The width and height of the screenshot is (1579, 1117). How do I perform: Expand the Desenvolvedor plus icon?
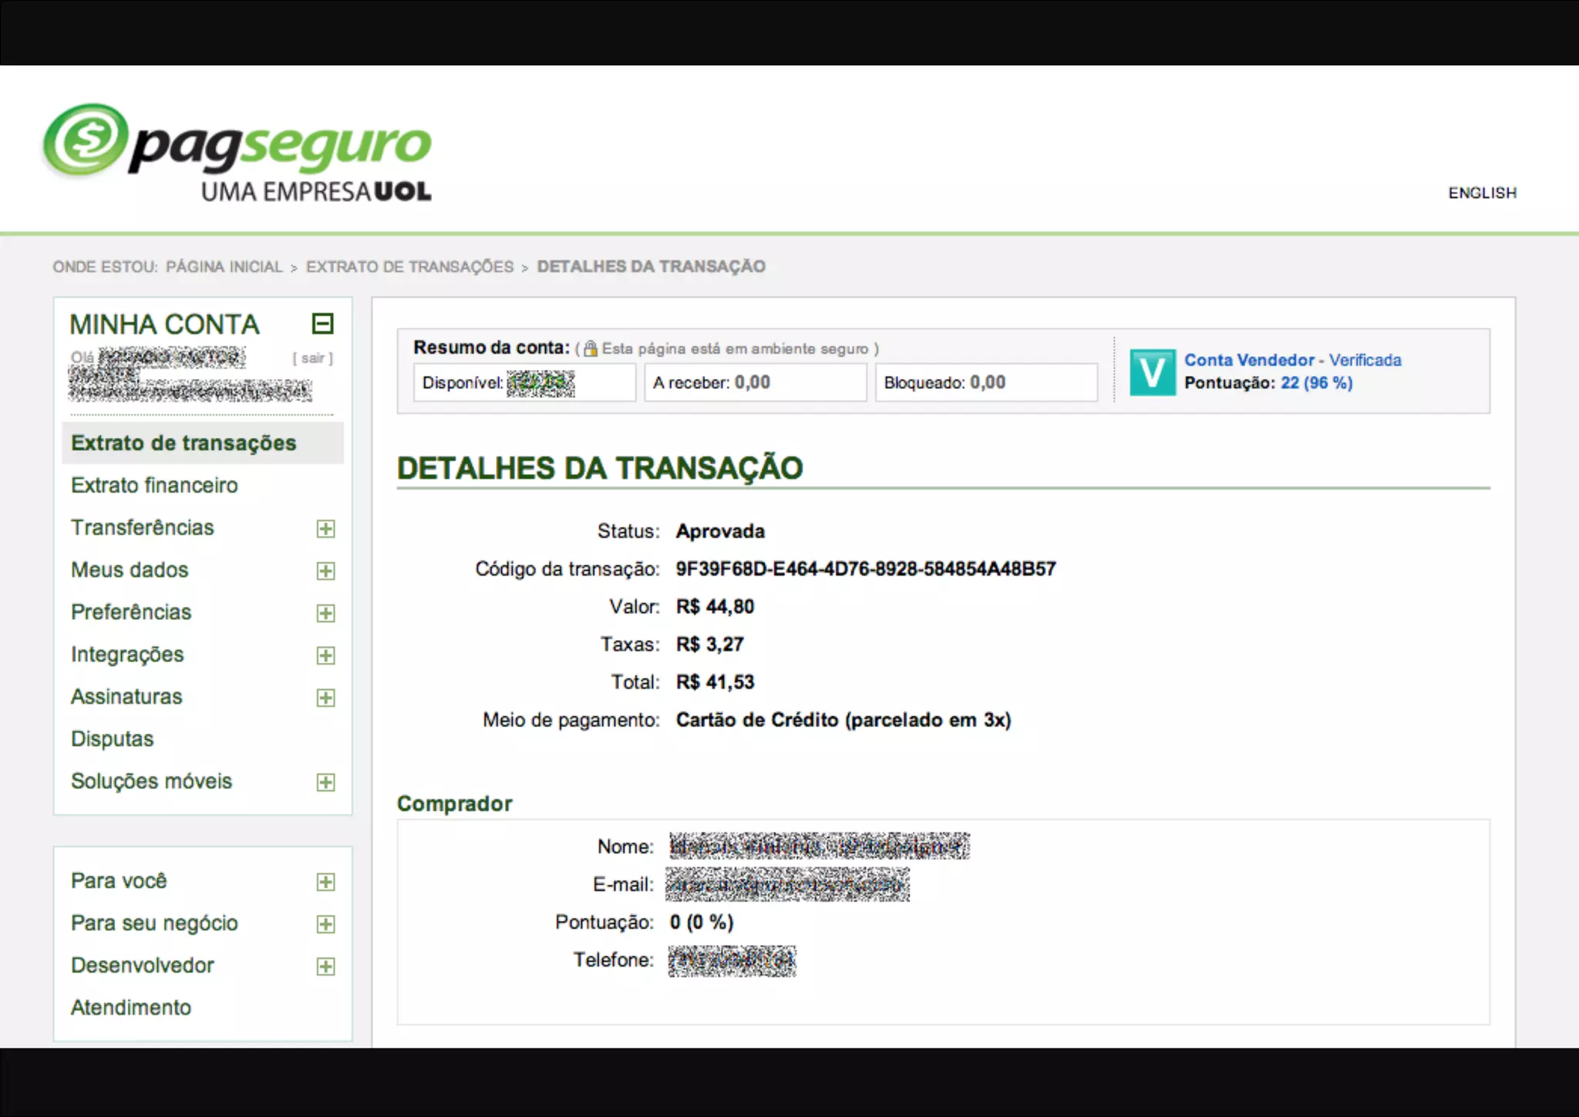pyautogui.click(x=325, y=967)
